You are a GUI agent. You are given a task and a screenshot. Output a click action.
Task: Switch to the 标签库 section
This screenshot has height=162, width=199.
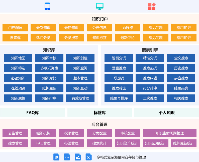pos(100,113)
